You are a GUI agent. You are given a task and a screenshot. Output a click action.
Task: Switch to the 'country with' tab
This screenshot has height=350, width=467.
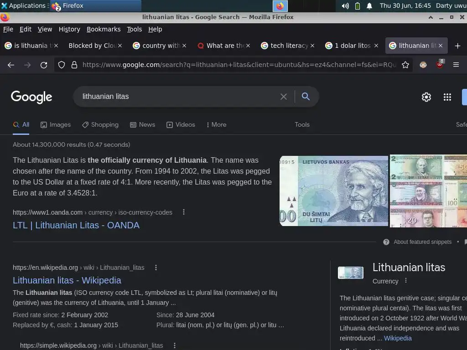pyautogui.click(x=159, y=46)
